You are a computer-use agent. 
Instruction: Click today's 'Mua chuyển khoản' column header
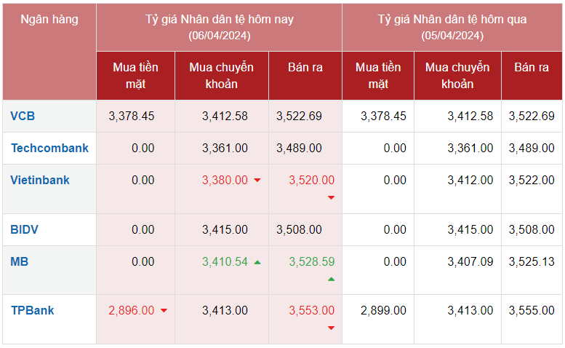pos(221,76)
